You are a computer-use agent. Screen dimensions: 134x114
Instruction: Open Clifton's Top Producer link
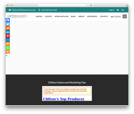pyautogui.click(x=64, y=99)
